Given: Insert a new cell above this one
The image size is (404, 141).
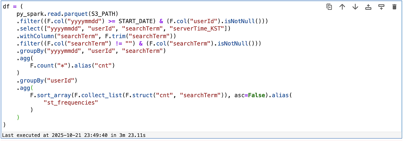Looking at the screenshot, I should click(x=368, y=7).
